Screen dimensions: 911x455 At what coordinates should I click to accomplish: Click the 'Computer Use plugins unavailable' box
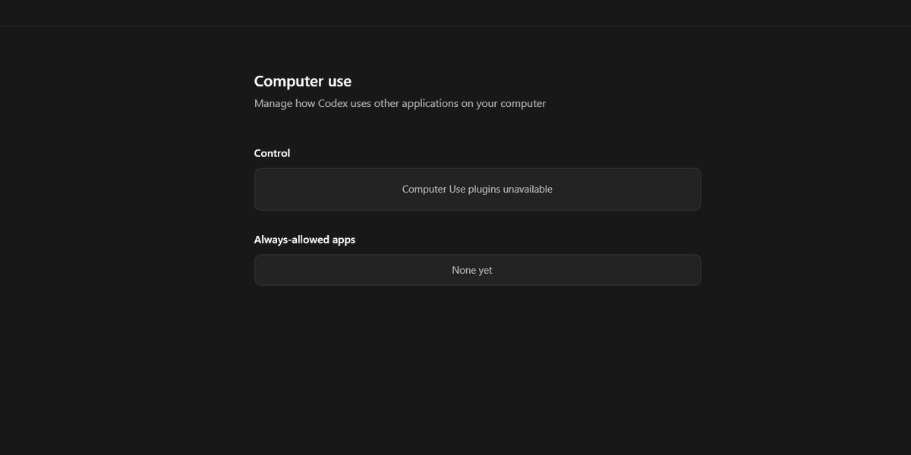tap(477, 189)
